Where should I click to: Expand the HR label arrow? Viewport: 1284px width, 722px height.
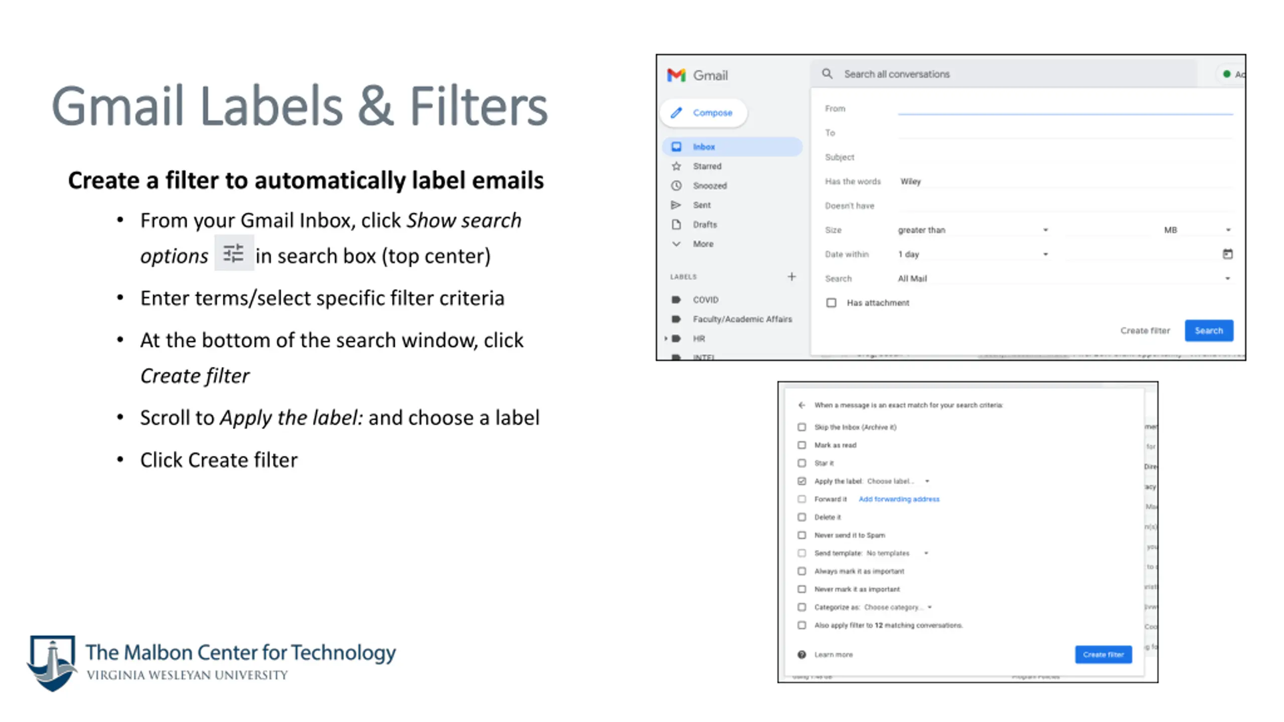[x=666, y=338]
